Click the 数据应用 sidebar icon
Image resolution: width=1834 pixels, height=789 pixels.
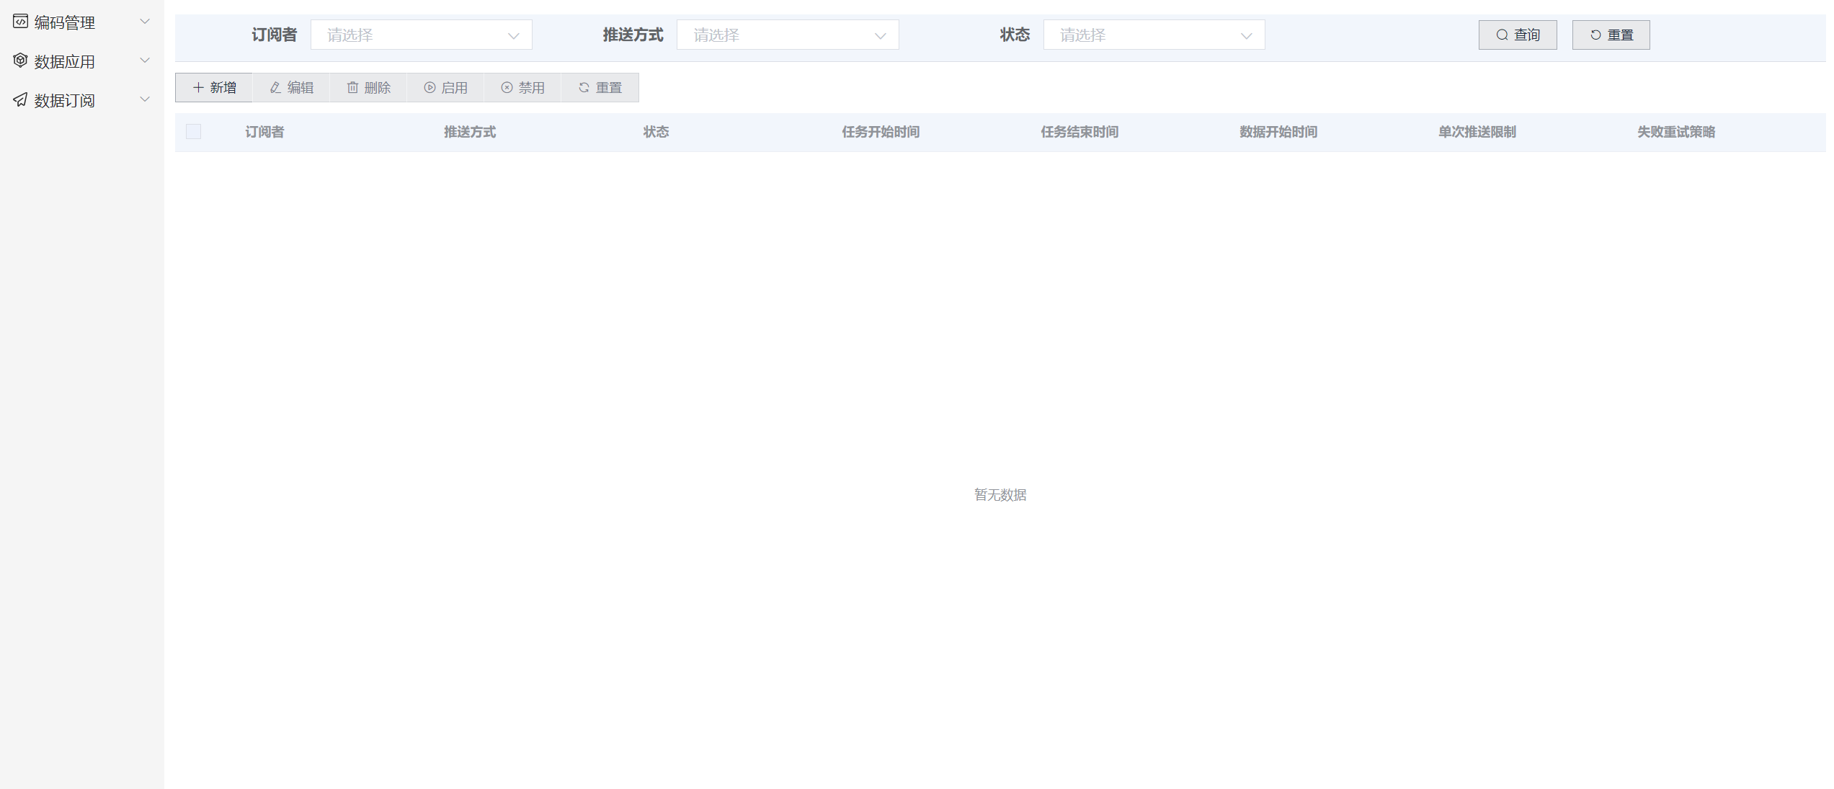20,61
